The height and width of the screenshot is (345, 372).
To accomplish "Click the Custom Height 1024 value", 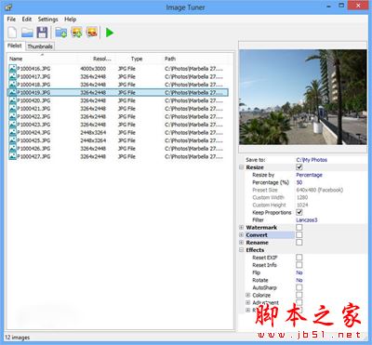I will [x=302, y=205].
